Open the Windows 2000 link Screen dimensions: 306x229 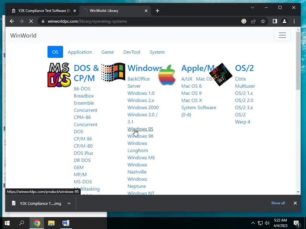point(143,107)
